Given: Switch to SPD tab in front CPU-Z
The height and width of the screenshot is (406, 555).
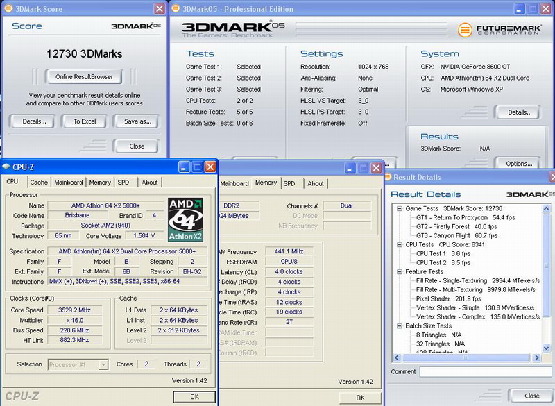Looking at the screenshot, I should click(123, 183).
